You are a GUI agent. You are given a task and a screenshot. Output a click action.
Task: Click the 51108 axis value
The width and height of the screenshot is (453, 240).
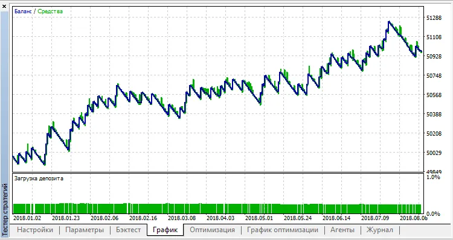[434, 37]
